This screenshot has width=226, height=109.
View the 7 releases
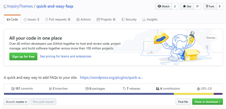pyautogui.click(x=131, y=89)
